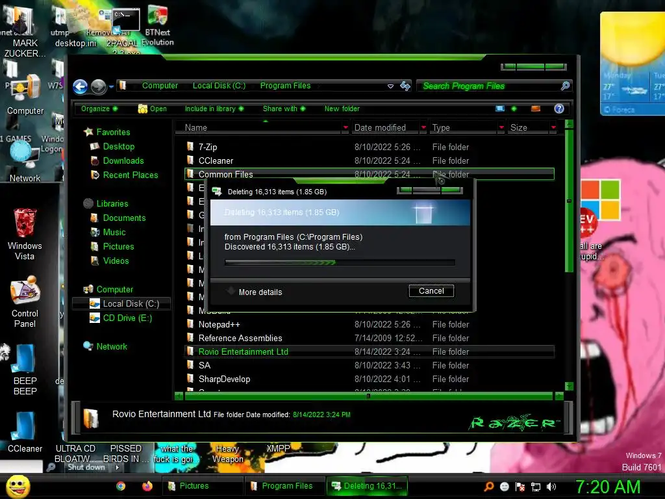Expand More details in delete dialog
Viewport: 665px width, 499px height.
(255, 292)
